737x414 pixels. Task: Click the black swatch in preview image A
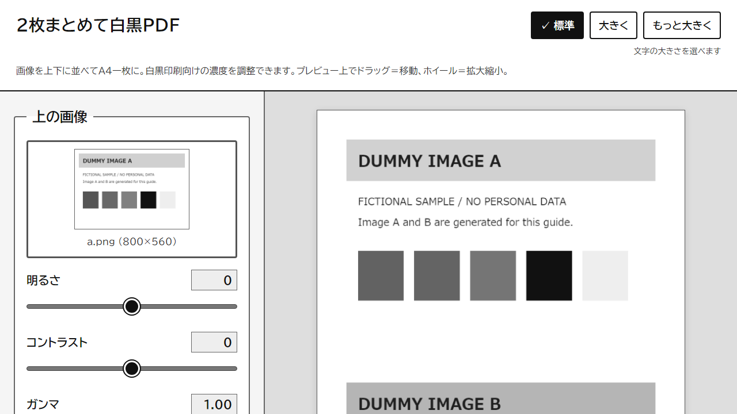pyautogui.click(x=549, y=275)
